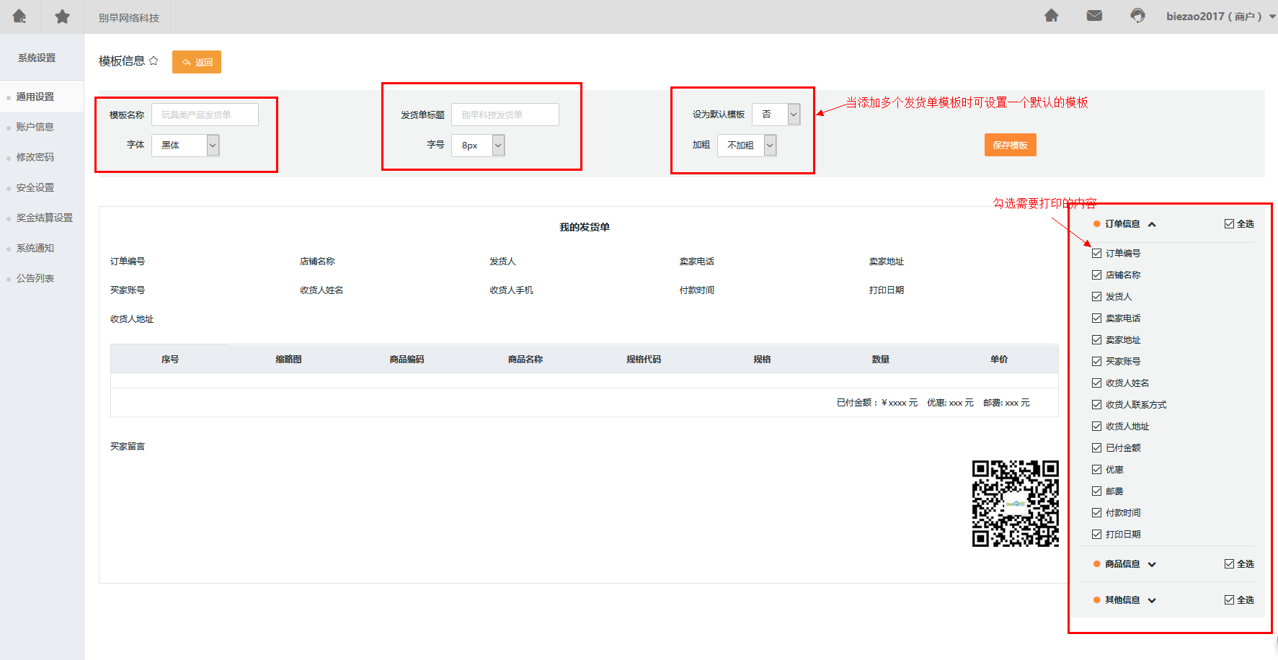Viewport: 1278px width, 660px height.
Task: Open 账户信息 in the sidebar
Action: point(35,127)
